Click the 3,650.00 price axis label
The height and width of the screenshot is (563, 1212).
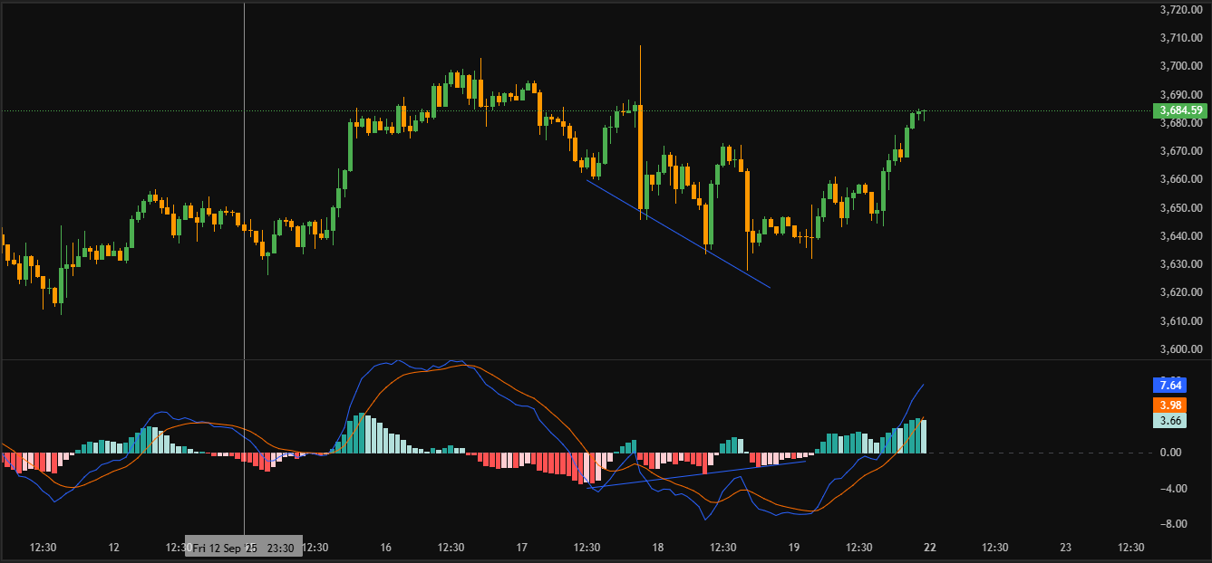pos(1181,208)
